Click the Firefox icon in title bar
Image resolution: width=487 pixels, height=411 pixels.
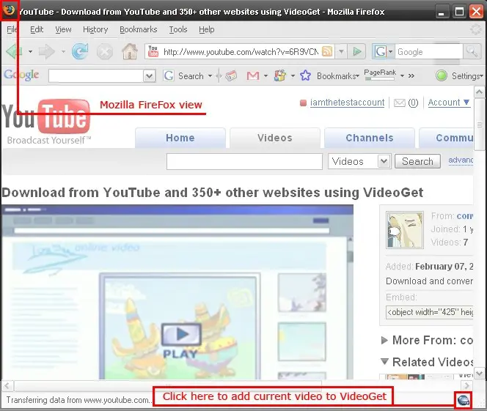point(10,11)
